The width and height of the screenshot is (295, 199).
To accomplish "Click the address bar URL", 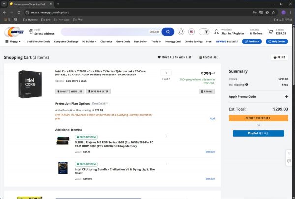I will click(x=50, y=12).
